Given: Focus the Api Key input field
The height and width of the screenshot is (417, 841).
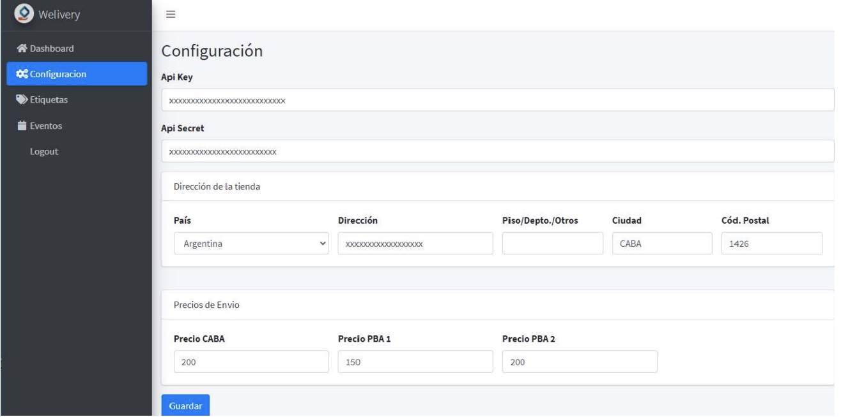Looking at the screenshot, I should click(x=497, y=100).
